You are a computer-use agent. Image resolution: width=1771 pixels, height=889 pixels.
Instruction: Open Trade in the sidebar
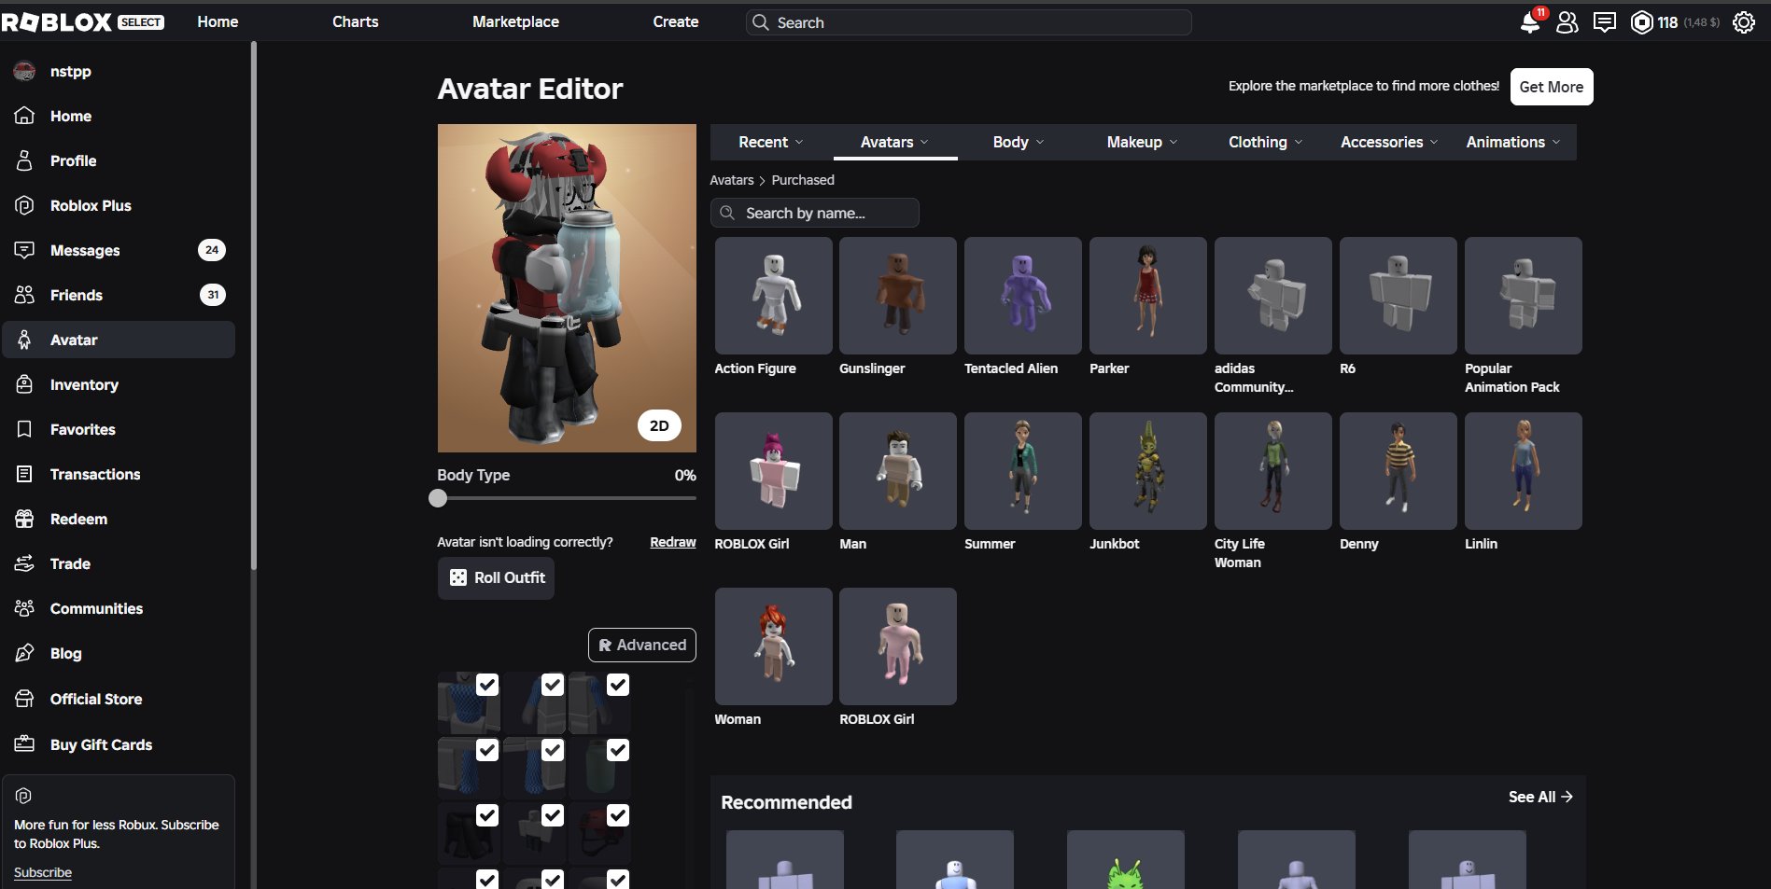tap(119, 563)
